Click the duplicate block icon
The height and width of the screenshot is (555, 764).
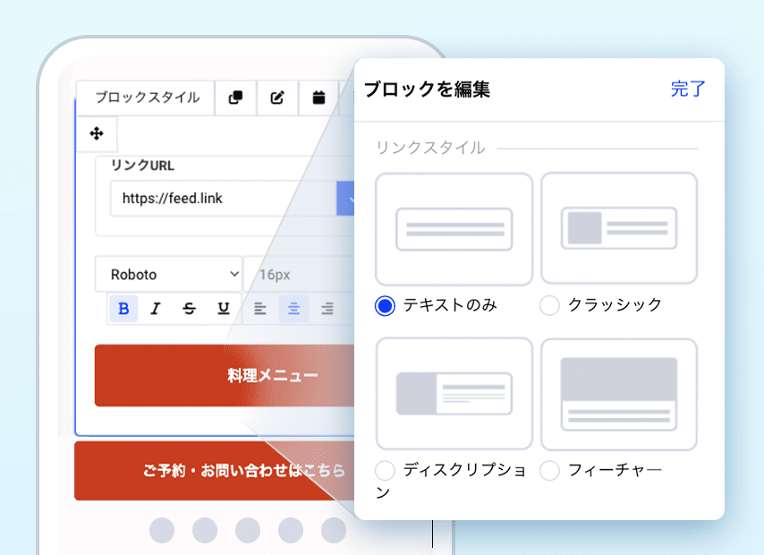click(x=236, y=98)
